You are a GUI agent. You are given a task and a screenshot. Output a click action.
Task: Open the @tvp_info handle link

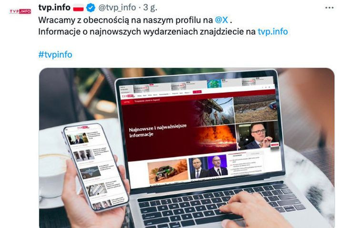pyautogui.click(x=117, y=8)
